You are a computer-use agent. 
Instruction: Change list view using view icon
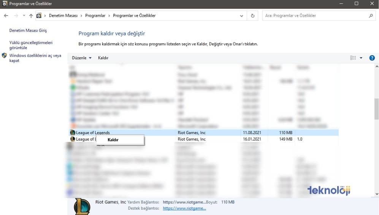(353, 58)
